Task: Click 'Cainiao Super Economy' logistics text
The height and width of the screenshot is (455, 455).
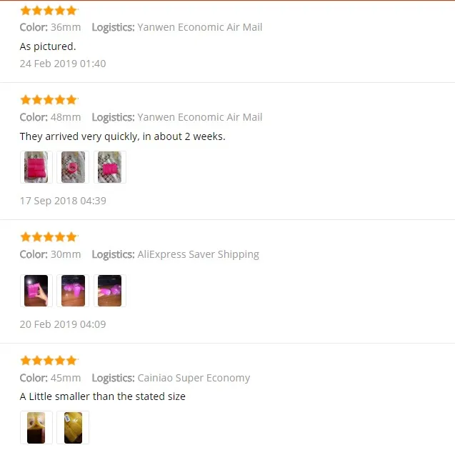Action: [194, 378]
